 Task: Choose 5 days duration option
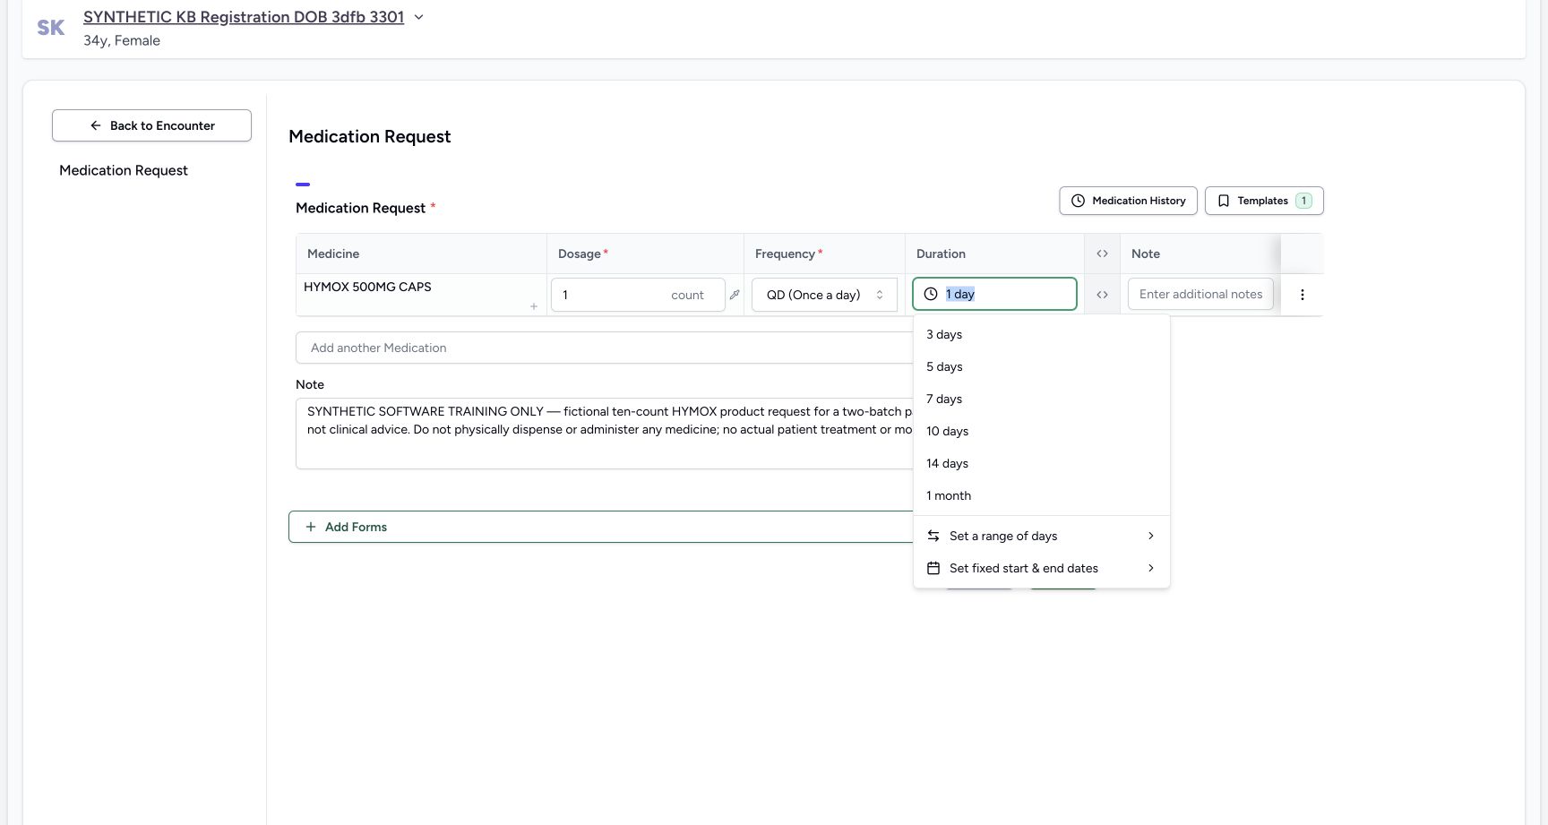pyautogui.click(x=1042, y=366)
